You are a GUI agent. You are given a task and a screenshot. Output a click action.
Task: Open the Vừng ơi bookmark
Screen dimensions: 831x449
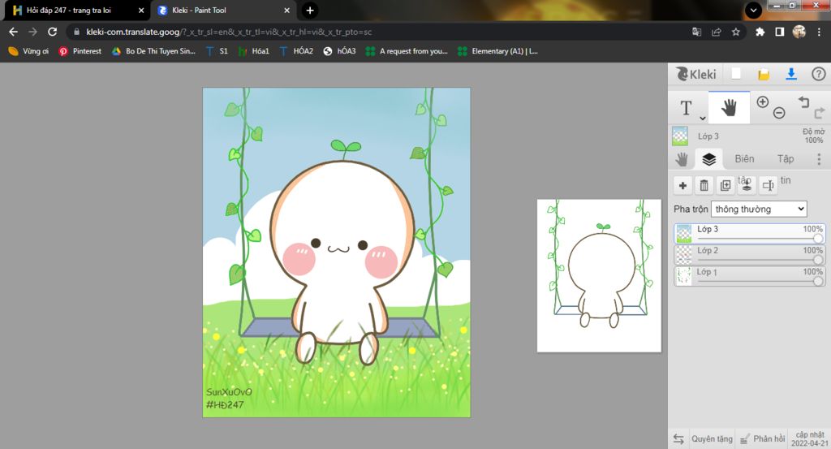tap(28, 51)
